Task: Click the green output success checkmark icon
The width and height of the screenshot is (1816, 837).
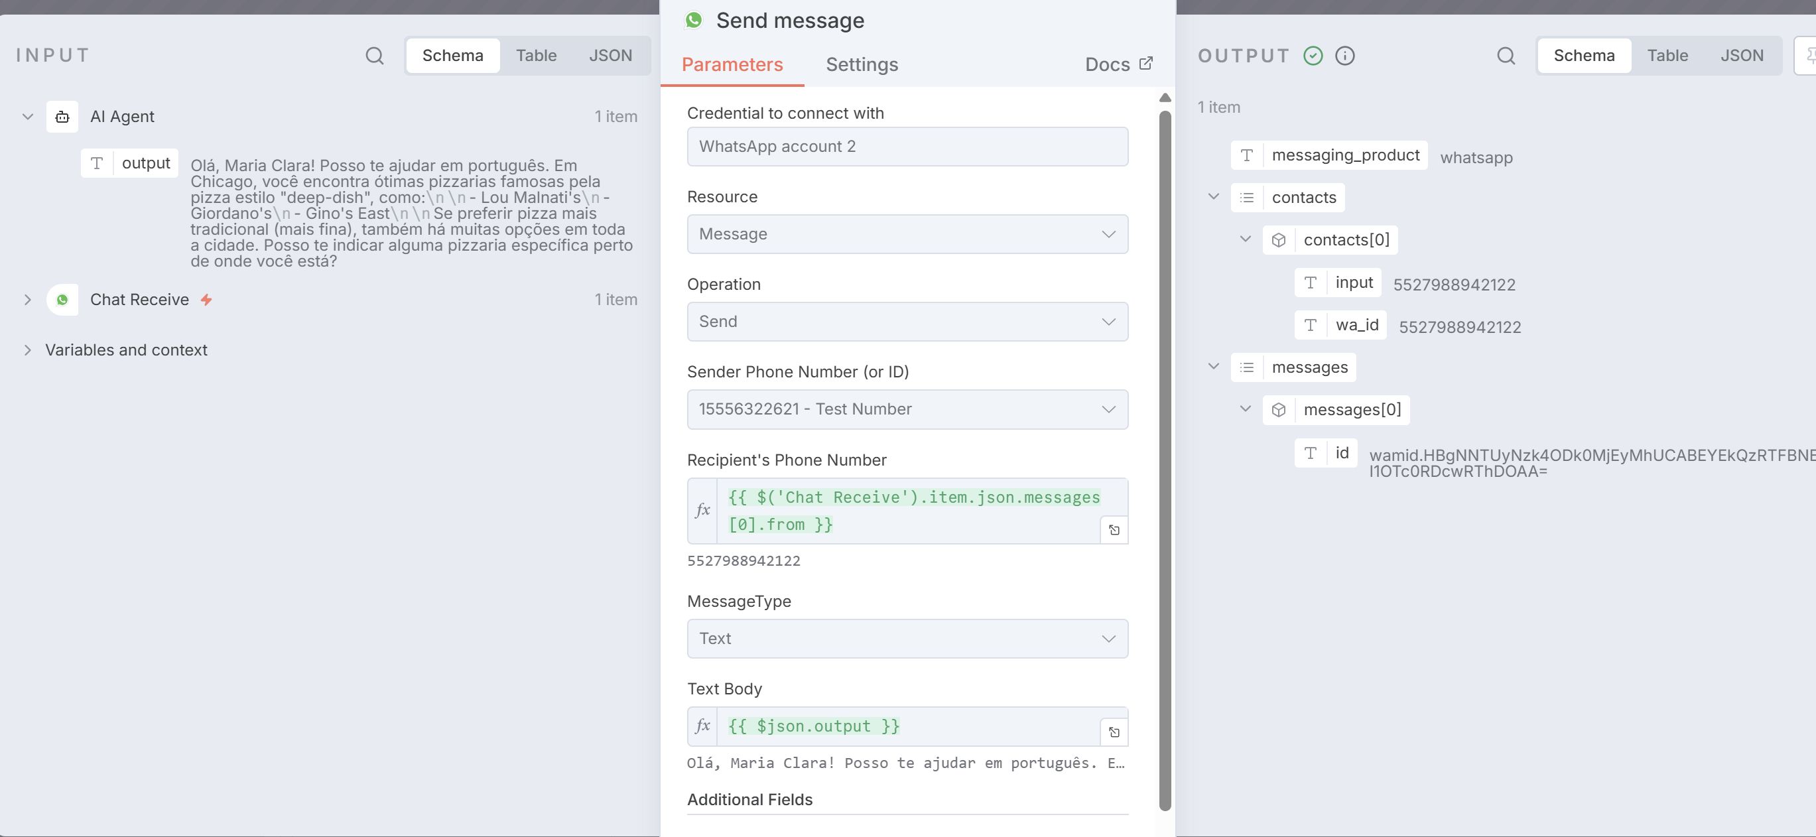Action: (x=1313, y=56)
